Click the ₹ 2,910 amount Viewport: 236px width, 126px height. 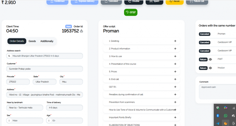[9, 2]
